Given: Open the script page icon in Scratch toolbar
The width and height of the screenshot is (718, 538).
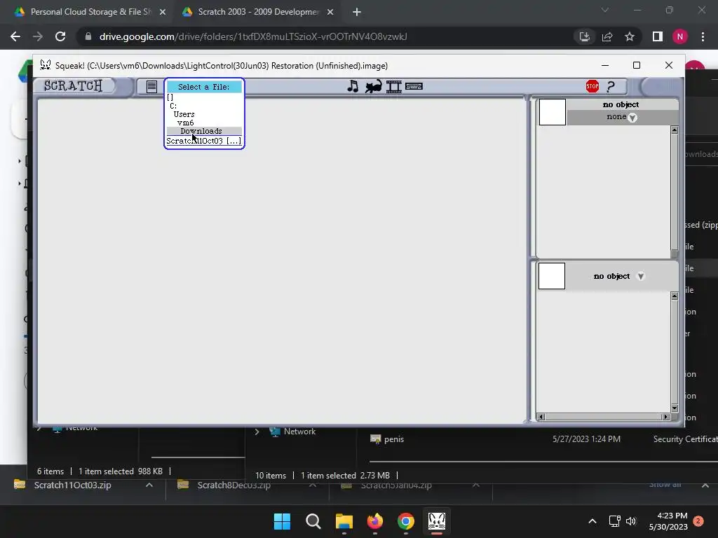Looking at the screenshot, I should (x=151, y=86).
